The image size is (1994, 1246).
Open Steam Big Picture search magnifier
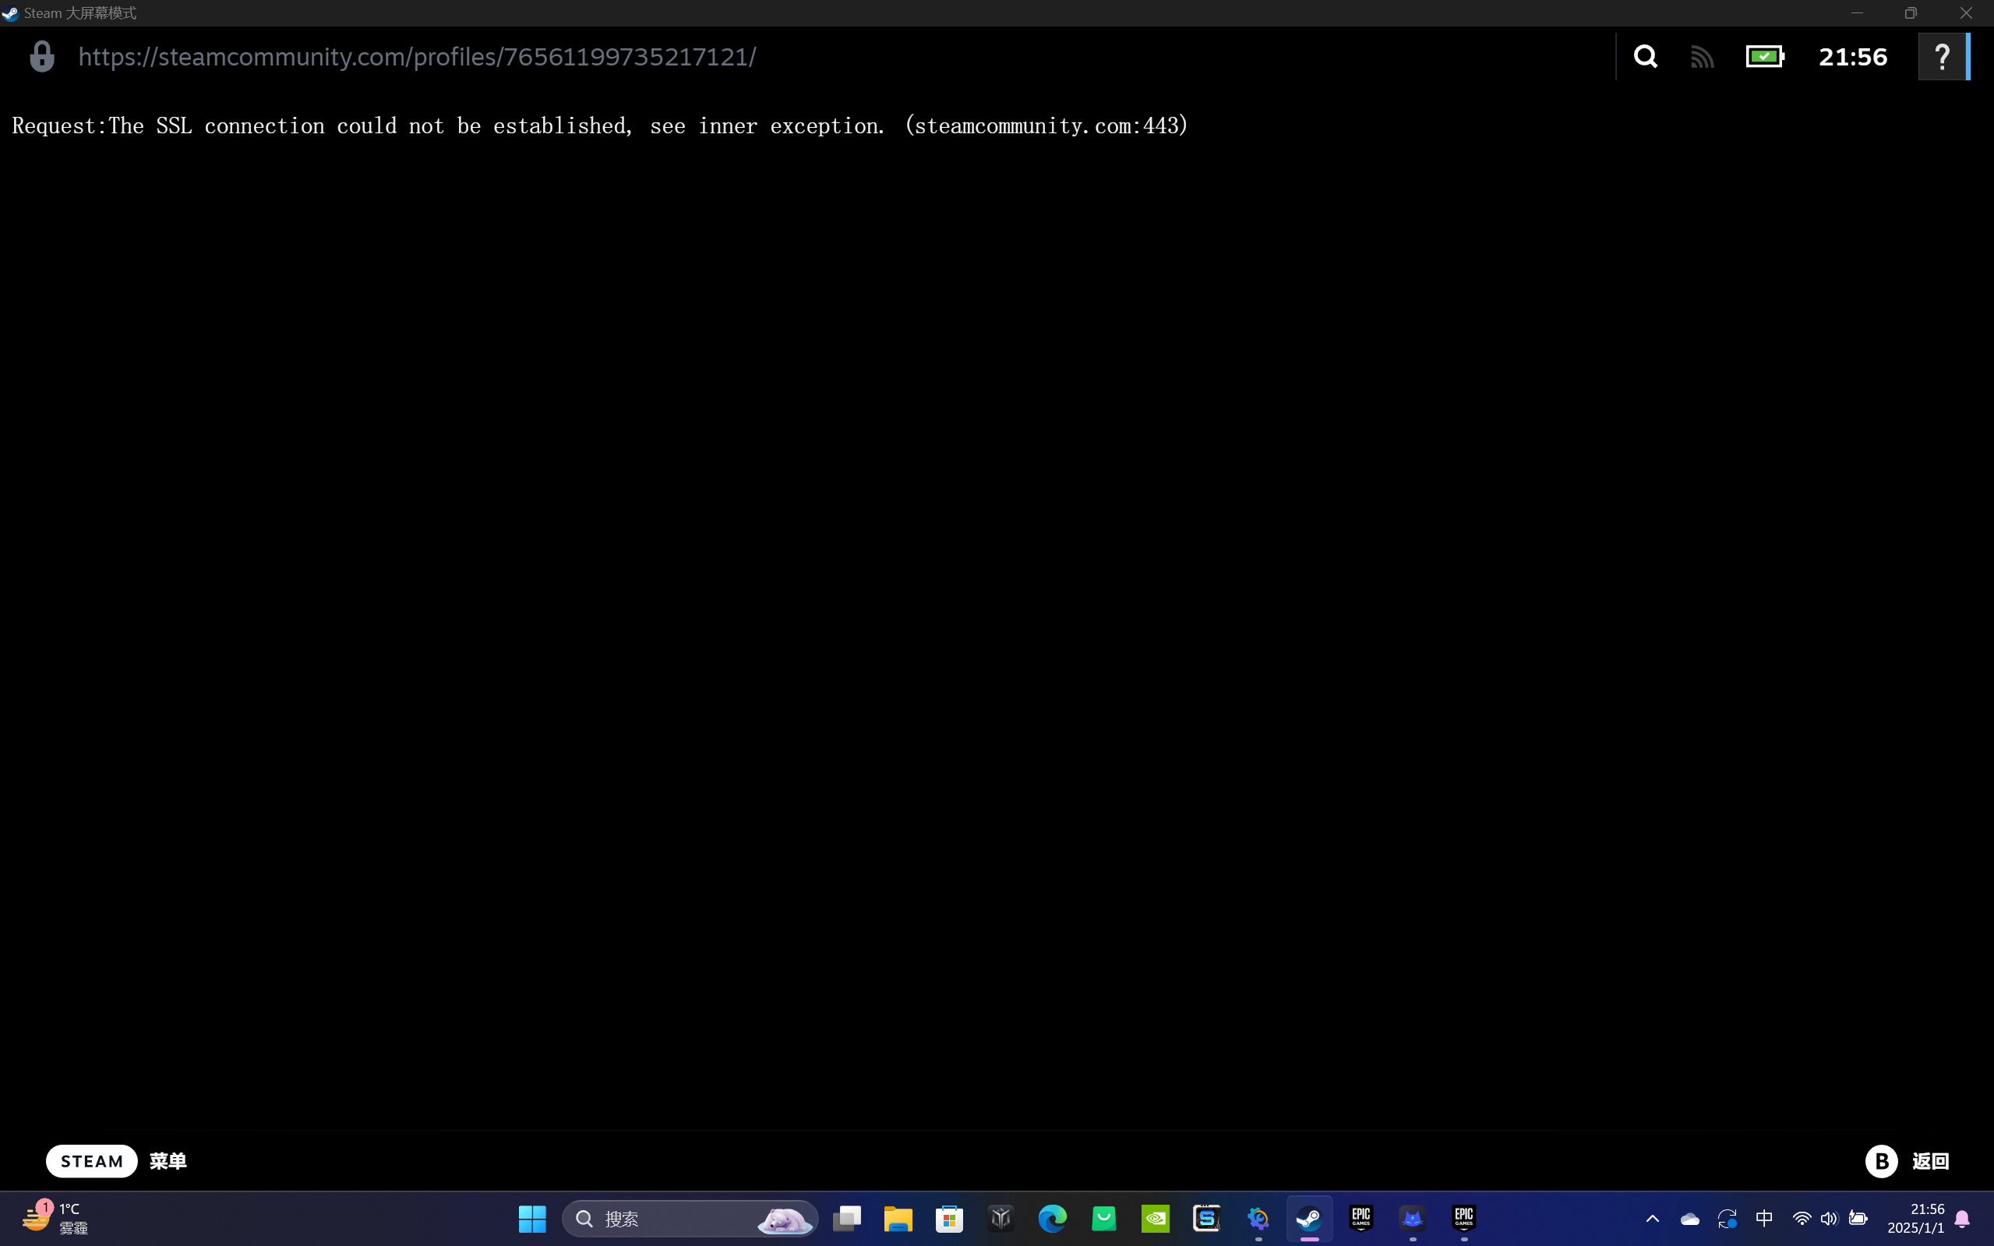point(1646,57)
